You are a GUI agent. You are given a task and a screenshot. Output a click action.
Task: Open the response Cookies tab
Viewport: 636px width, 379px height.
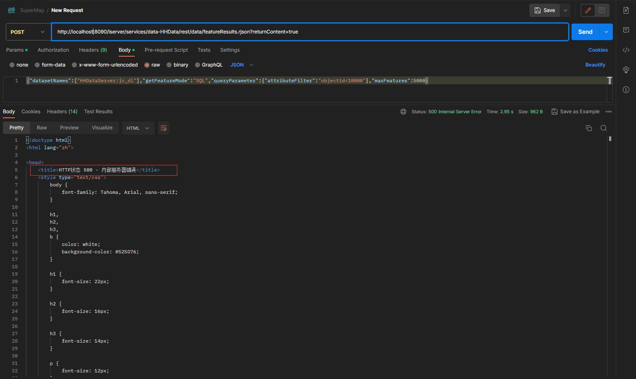[31, 112]
